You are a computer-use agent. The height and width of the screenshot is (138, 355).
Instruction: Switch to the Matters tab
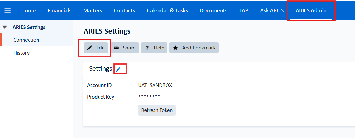click(92, 10)
